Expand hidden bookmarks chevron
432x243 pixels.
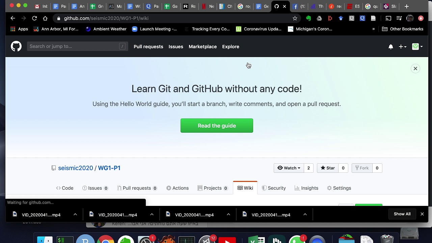373,29
